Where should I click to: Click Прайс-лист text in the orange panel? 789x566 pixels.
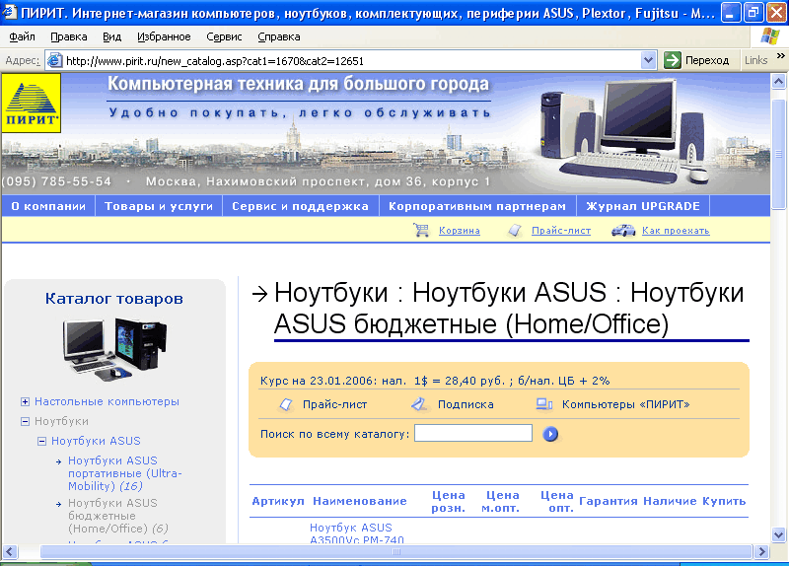coord(334,404)
